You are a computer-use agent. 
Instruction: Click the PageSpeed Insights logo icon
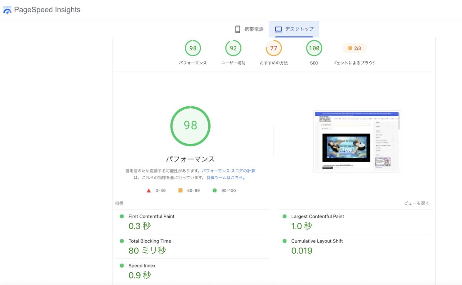coord(7,10)
